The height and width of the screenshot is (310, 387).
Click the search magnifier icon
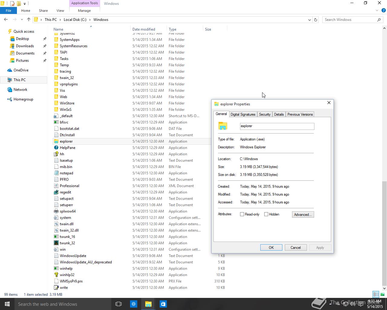tap(379, 20)
